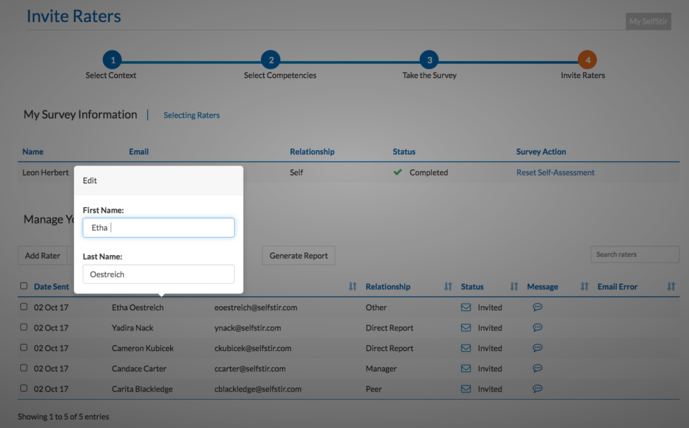Click message bubble icon for Candace Carter

tap(537, 369)
